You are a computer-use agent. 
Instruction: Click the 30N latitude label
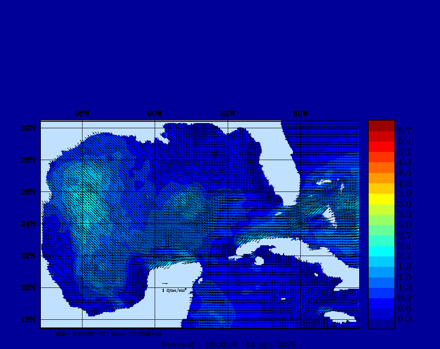coord(28,128)
